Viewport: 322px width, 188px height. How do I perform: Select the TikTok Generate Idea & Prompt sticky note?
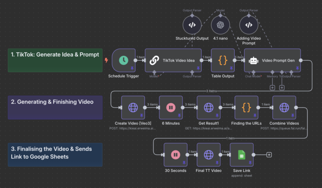click(55, 60)
